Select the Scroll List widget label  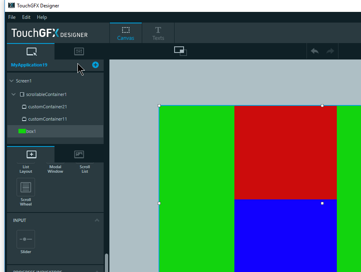[85, 169]
